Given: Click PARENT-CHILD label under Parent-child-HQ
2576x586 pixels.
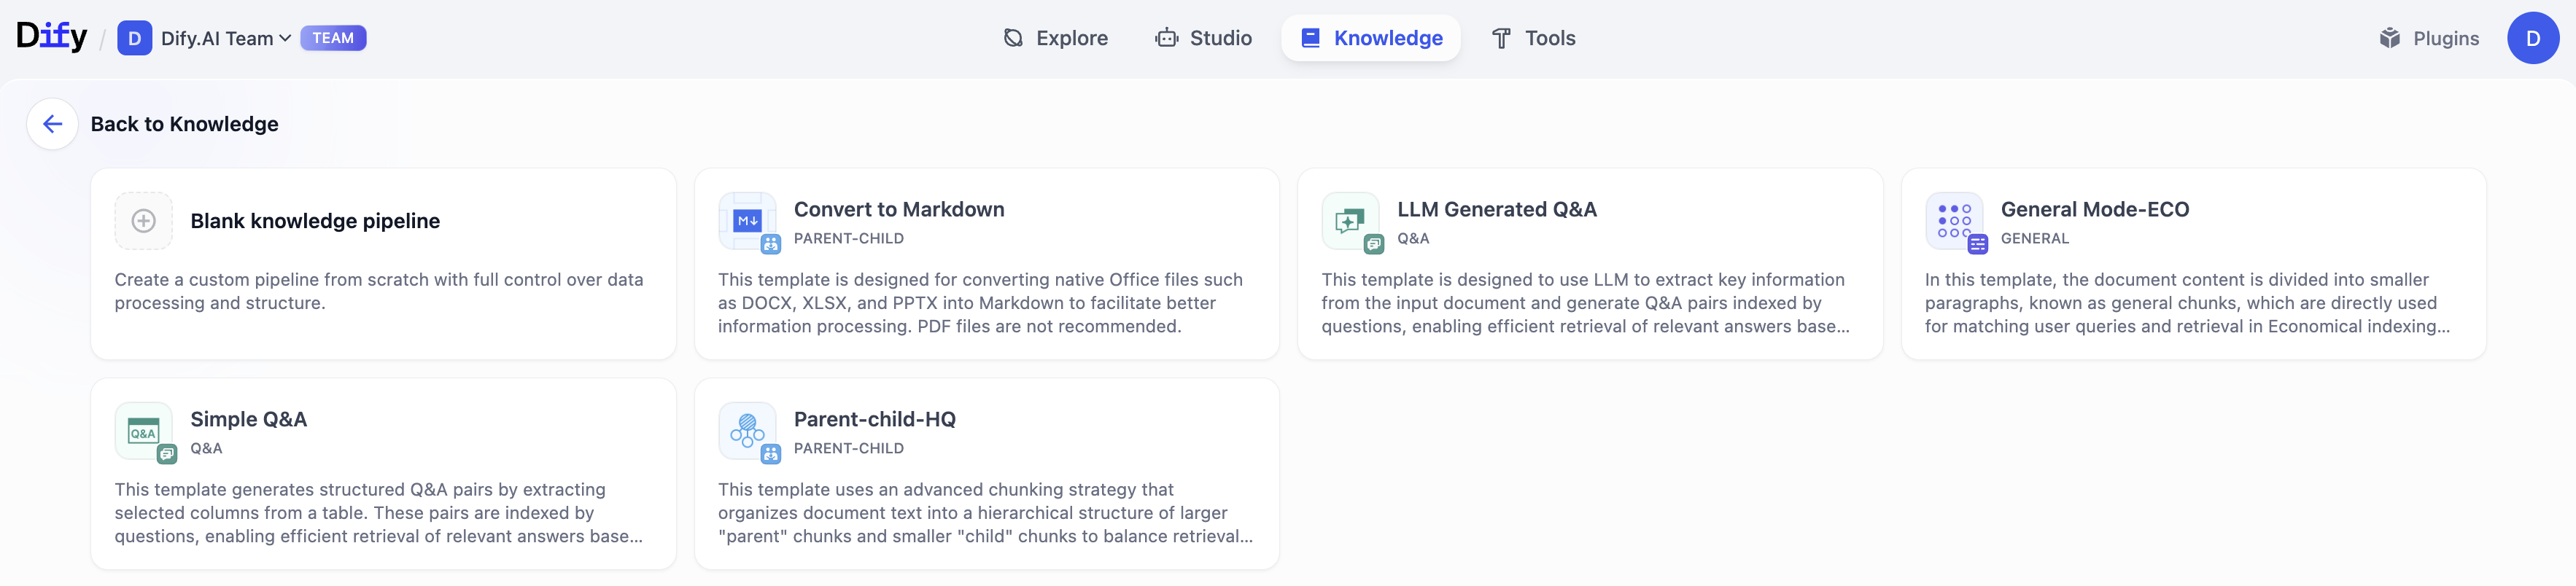Looking at the screenshot, I should (849, 449).
